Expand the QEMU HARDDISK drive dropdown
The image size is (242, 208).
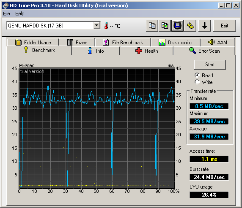(97, 26)
